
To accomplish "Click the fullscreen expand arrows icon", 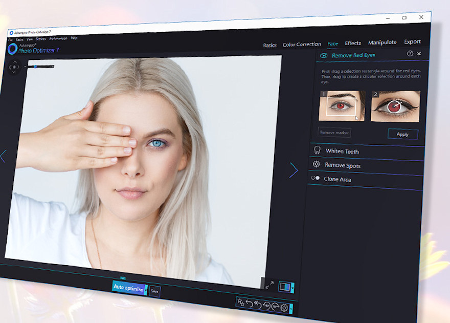I will pyautogui.click(x=269, y=285).
